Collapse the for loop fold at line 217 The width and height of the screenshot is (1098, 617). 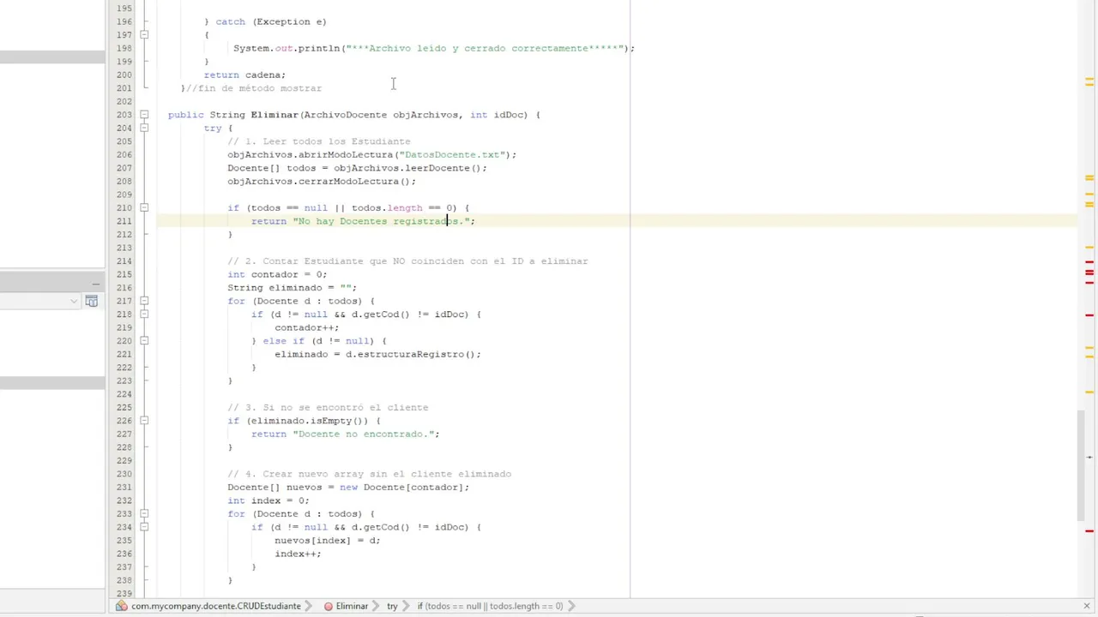tap(144, 301)
